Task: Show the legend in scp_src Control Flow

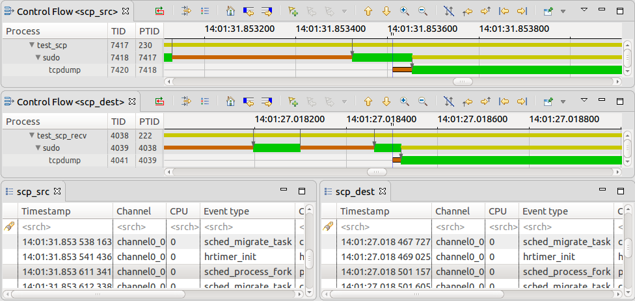Action: click(204, 11)
